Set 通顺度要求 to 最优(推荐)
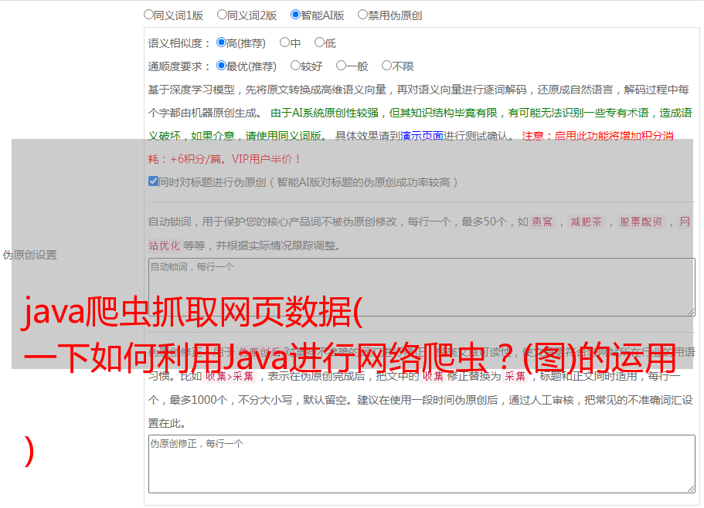704x508 pixels. point(221,66)
